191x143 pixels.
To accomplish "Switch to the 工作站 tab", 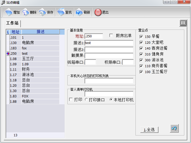I will coord(12,23).
